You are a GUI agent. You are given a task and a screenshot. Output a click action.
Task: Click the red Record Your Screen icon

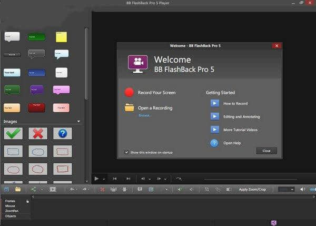130,93
